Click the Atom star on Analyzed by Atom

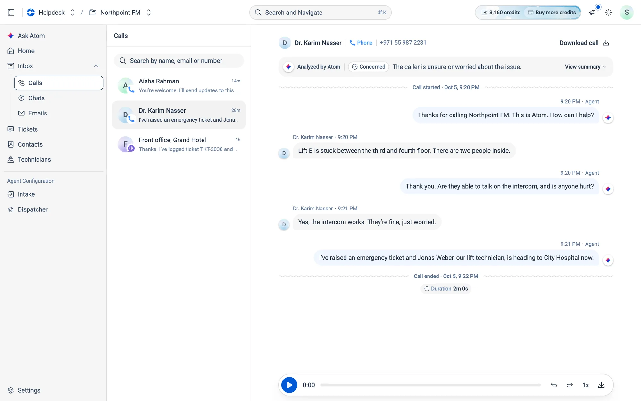pos(288,67)
